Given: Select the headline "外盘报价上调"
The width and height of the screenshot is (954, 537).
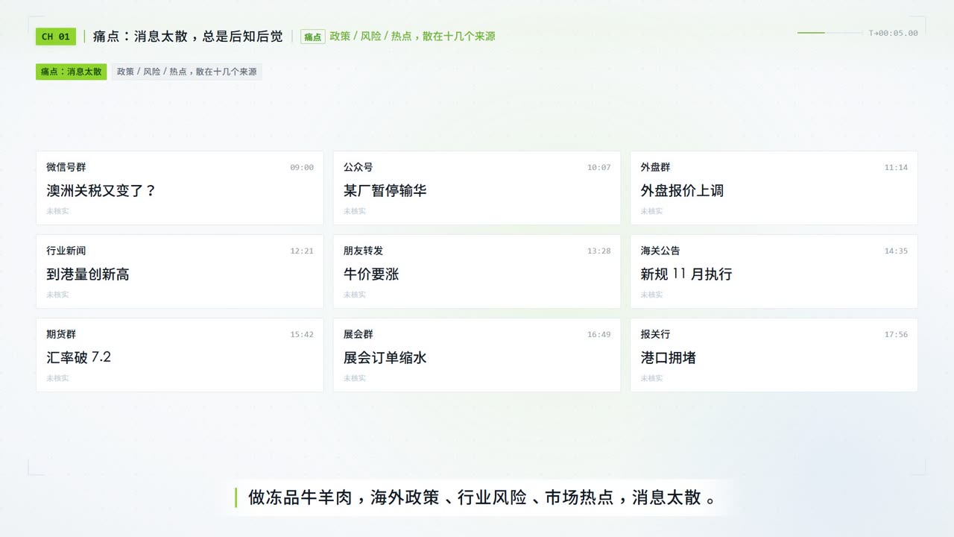Looking at the screenshot, I should point(682,191).
